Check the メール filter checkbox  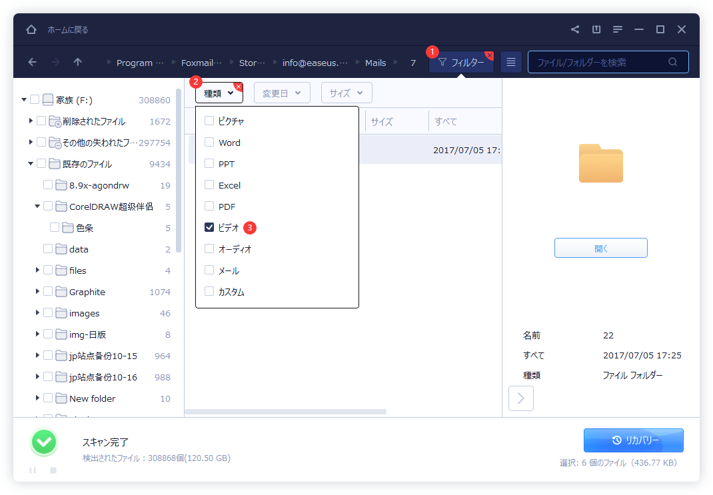click(209, 270)
